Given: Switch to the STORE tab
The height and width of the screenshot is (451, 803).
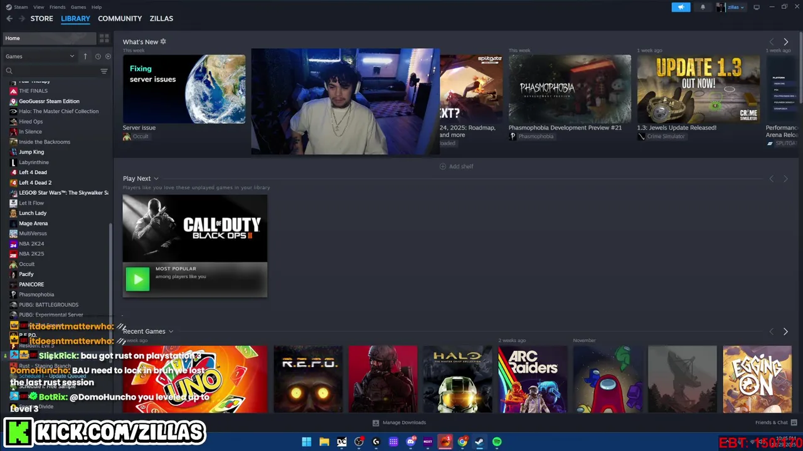Looking at the screenshot, I should 41,18.
